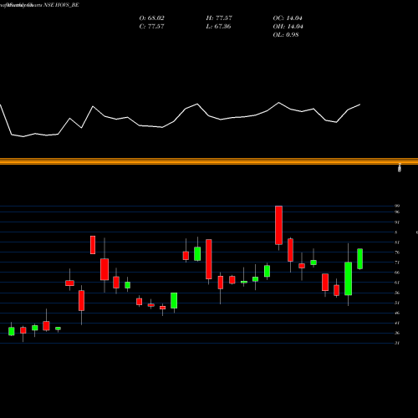Click the 96 price axis label

(x=397, y=212)
